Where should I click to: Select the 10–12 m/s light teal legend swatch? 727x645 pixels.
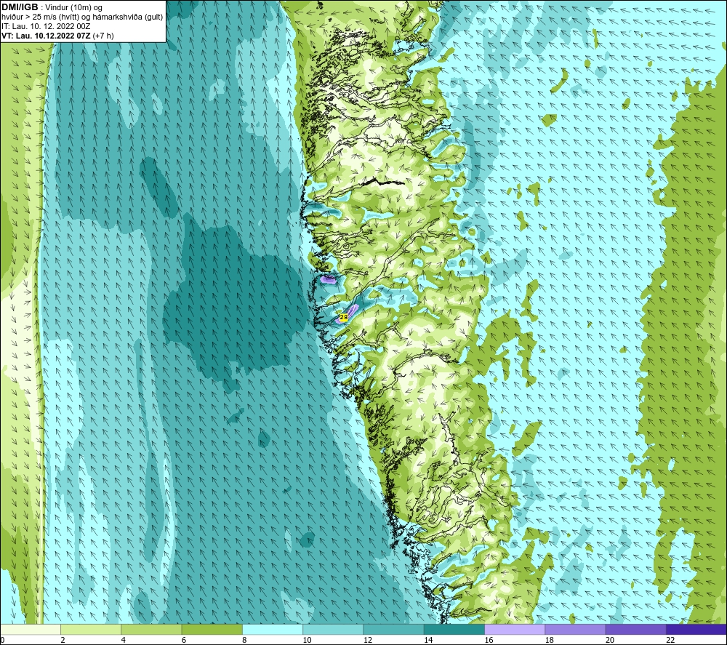pos(333,629)
